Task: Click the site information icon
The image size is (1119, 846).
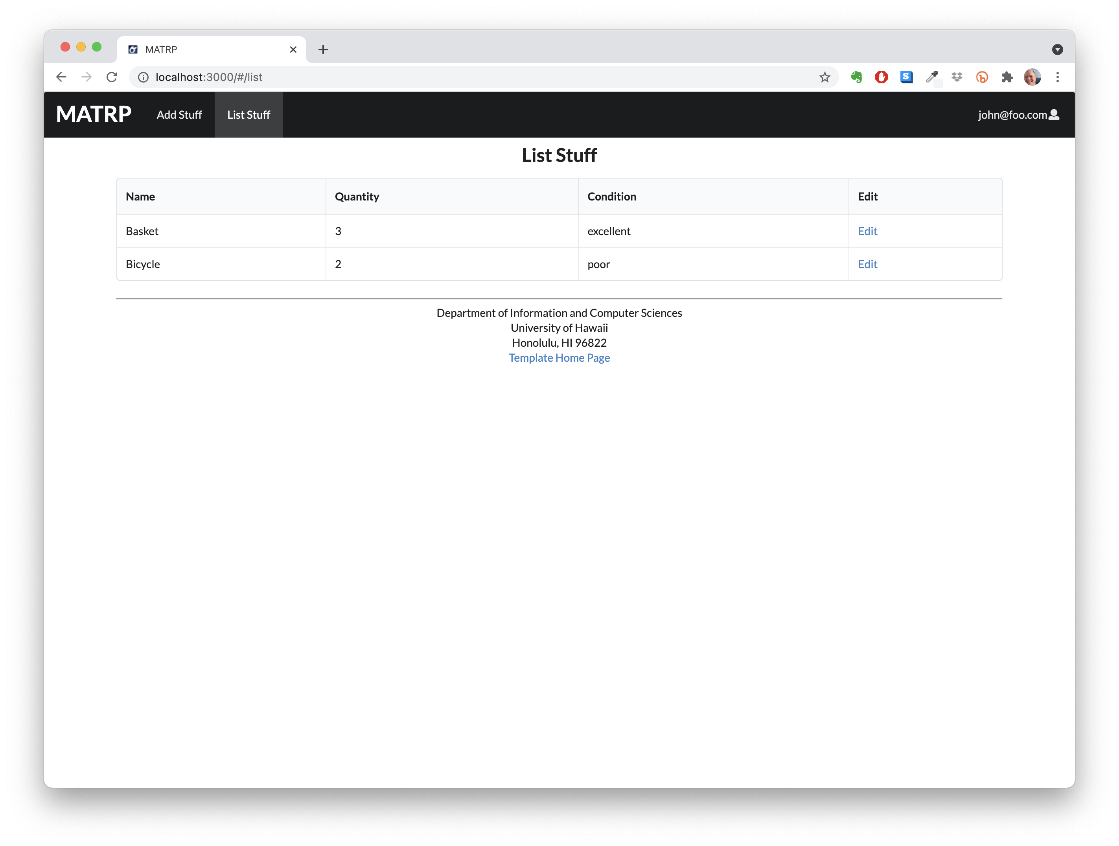Action: coord(143,77)
